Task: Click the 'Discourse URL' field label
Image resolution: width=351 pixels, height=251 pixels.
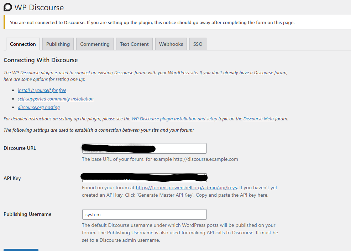Action: [20, 148]
